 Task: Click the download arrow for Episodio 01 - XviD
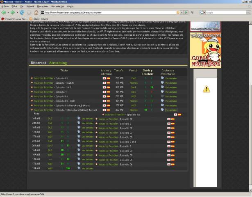tap(32, 101)
